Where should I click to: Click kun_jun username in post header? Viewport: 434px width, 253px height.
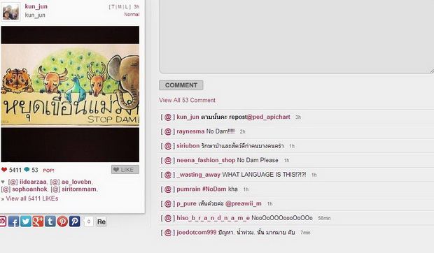point(36,6)
